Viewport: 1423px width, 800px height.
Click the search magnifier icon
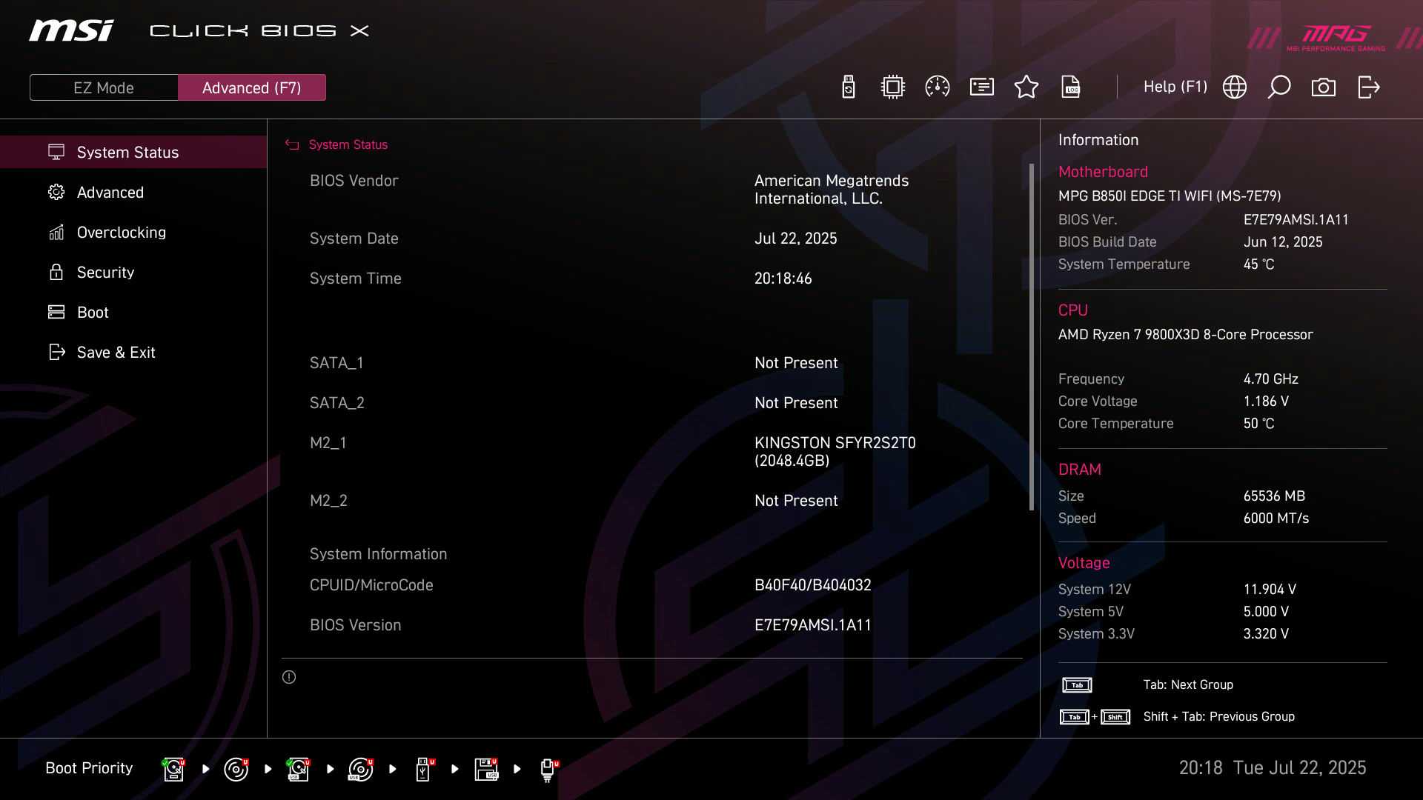pyautogui.click(x=1279, y=87)
